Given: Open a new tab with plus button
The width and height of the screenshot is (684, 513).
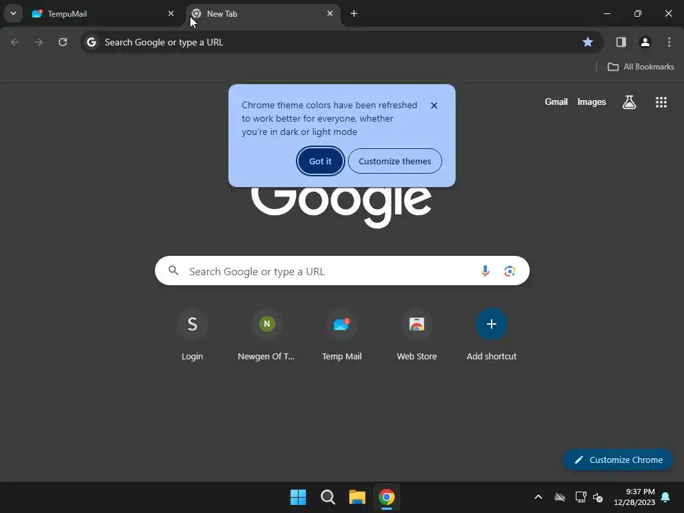Looking at the screenshot, I should point(354,13).
